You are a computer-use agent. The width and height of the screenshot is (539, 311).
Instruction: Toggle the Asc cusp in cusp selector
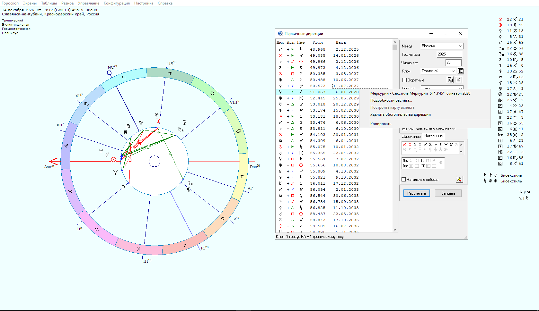pos(405,161)
